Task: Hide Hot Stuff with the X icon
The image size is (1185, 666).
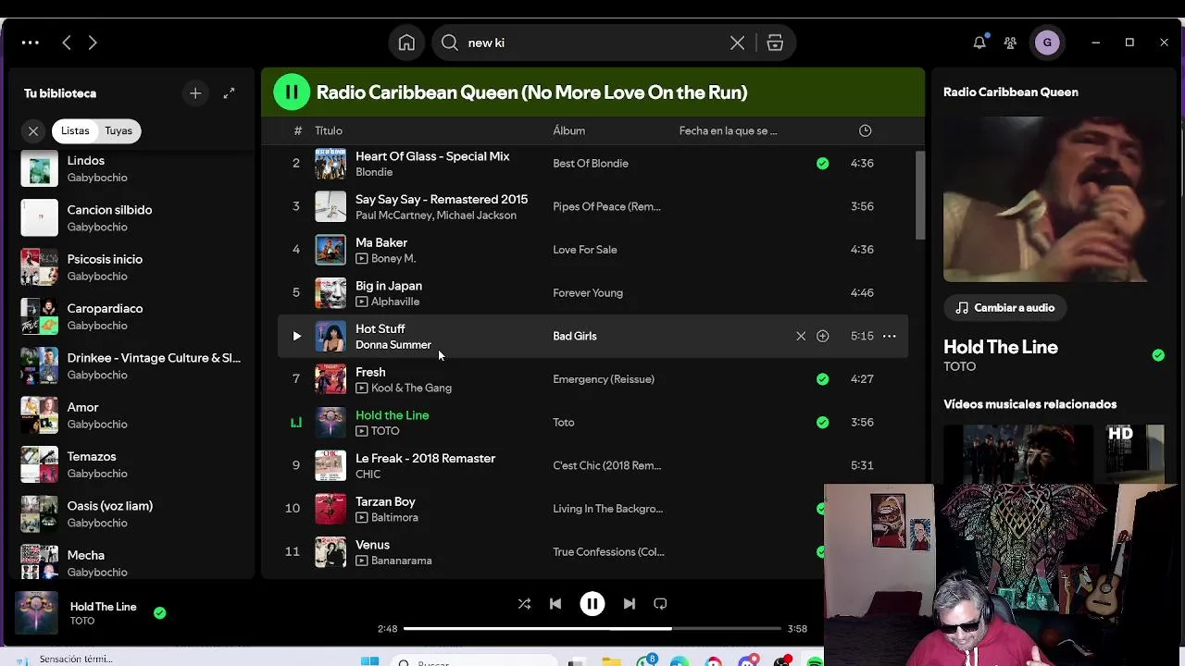Action: 801,336
